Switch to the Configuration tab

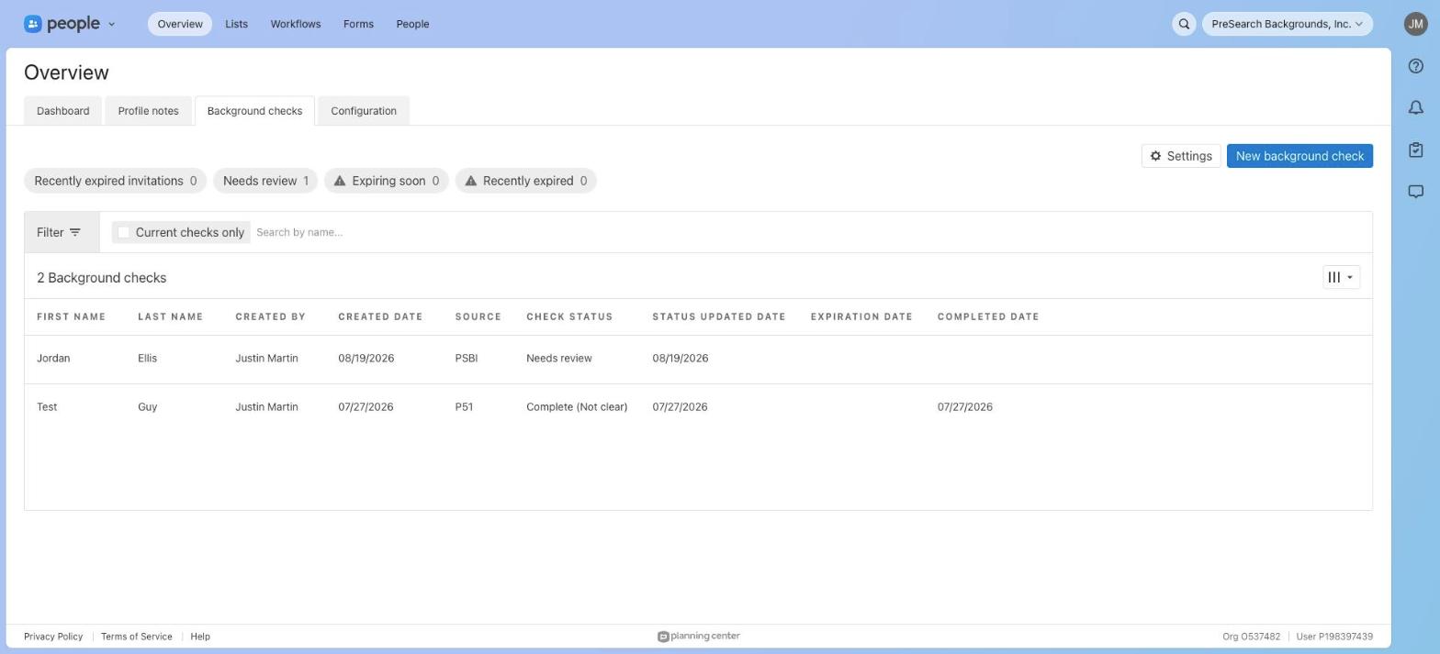(x=364, y=111)
